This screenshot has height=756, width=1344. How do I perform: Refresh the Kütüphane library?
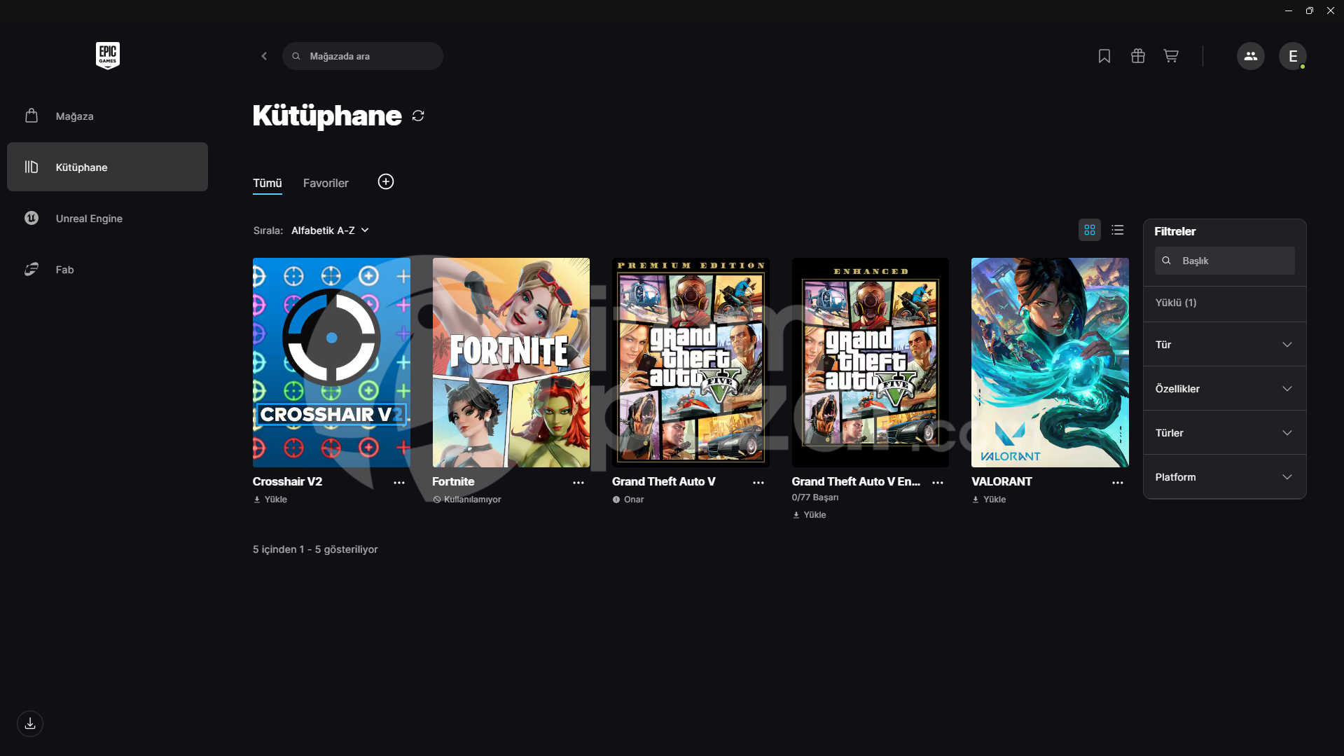tap(418, 116)
